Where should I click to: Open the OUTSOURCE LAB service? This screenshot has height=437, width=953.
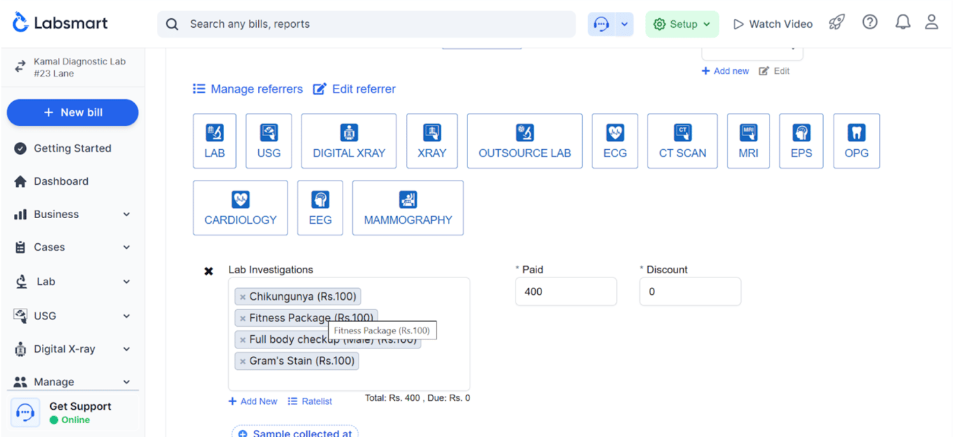pos(524,141)
